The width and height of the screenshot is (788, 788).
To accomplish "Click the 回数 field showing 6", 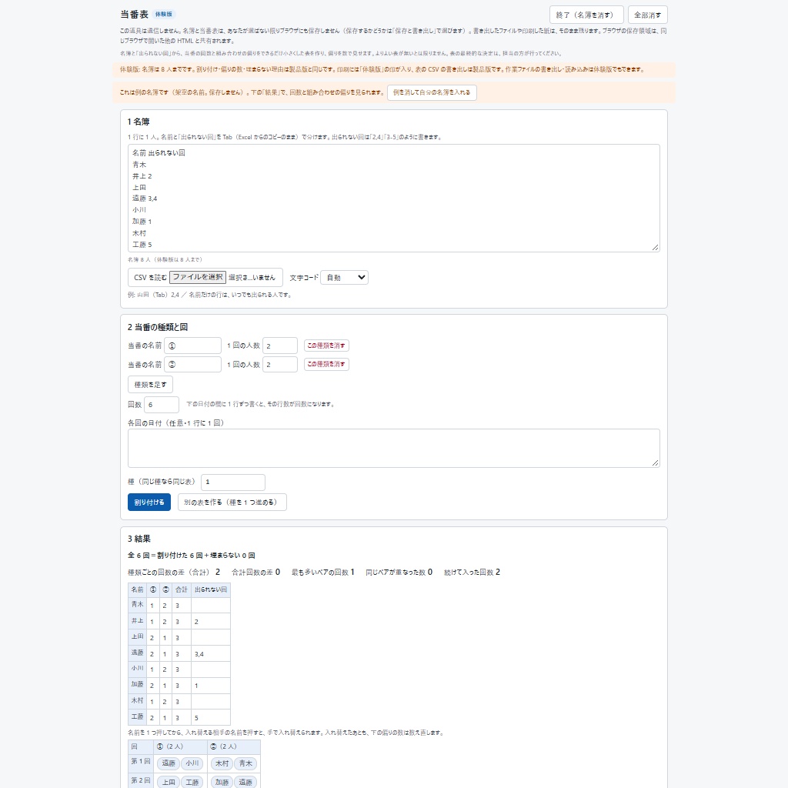I will pyautogui.click(x=162, y=405).
